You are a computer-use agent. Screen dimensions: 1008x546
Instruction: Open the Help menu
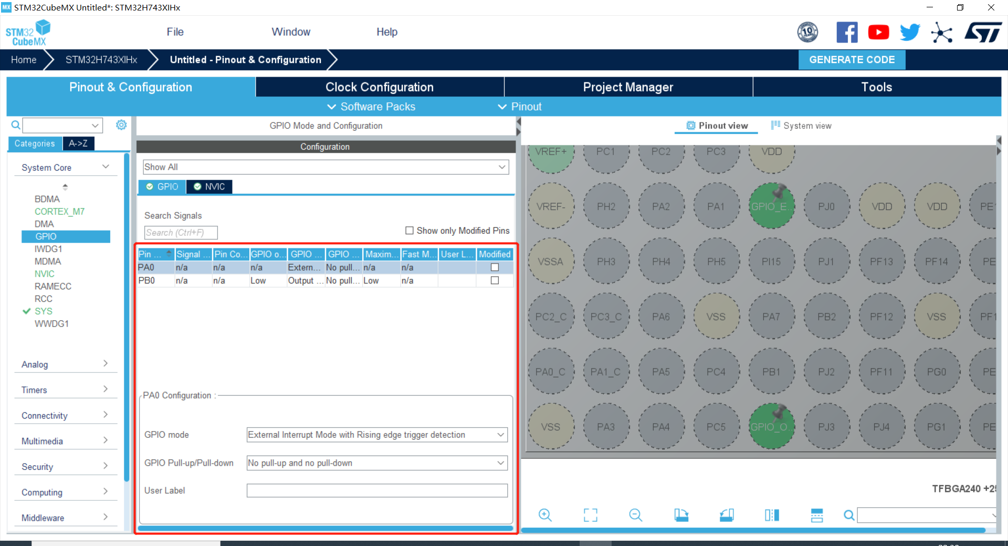click(387, 32)
